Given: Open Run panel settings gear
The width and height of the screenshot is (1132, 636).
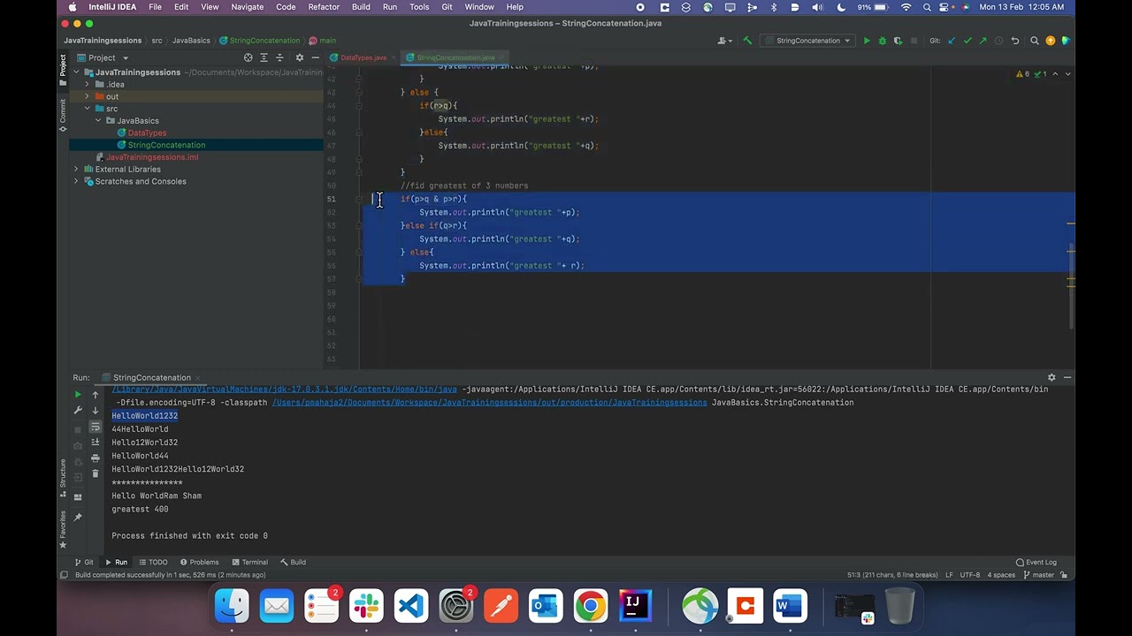Looking at the screenshot, I should pyautogui.click(x=1052, y=377).
